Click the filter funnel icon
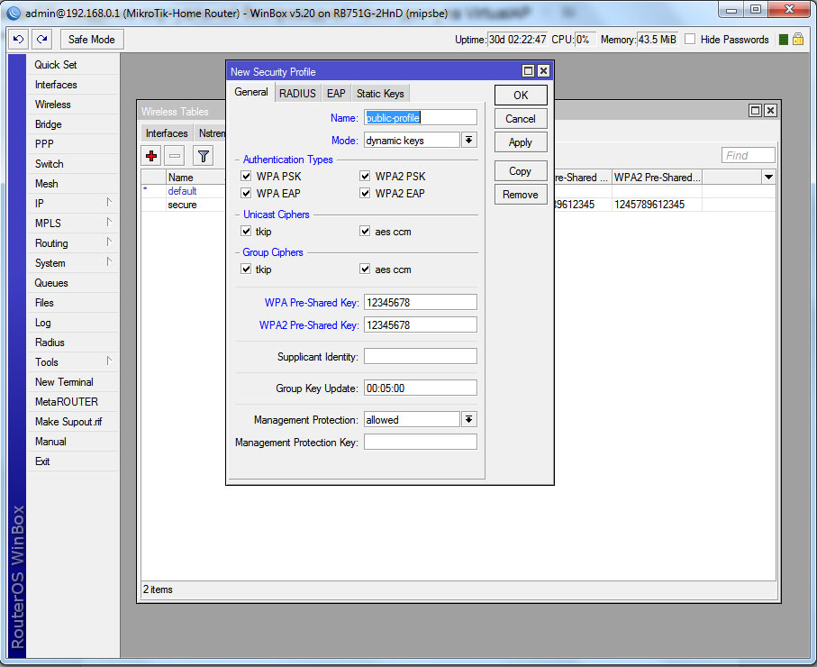817x667 pixels. coord(204,156)
